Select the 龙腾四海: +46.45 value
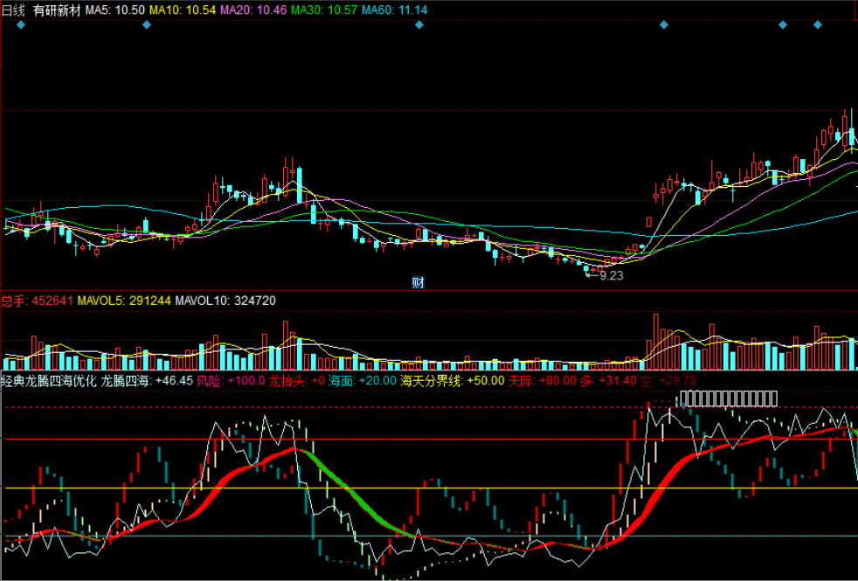 click(147, 381)
